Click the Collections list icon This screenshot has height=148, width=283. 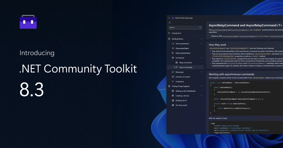point(173,82)
